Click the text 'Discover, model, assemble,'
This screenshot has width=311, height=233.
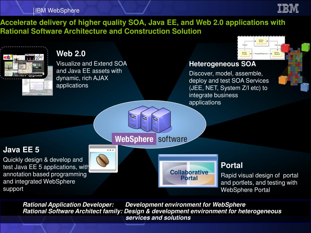(226, 73)
